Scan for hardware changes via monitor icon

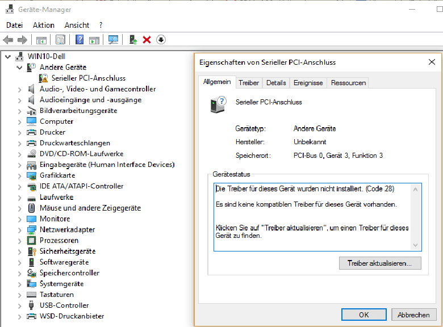tap(113, 40)
